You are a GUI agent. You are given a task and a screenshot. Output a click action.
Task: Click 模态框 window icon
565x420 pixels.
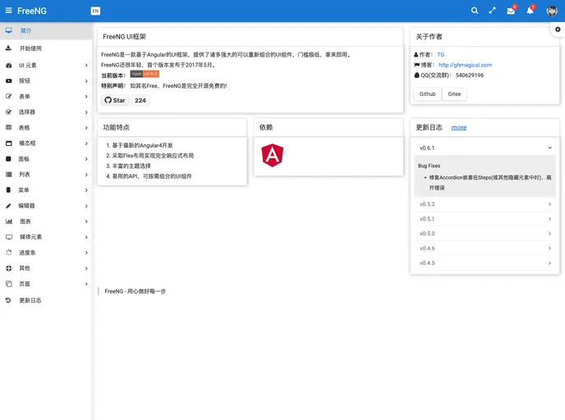[x=9, y=144]
